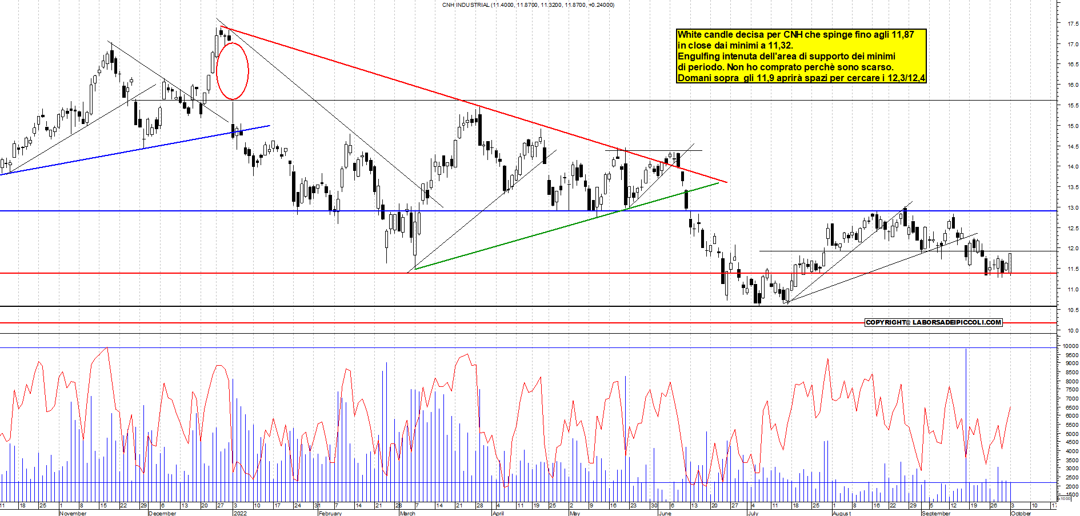
Task: Click the 6000 volume axis label
Action: pos(1071,417)
